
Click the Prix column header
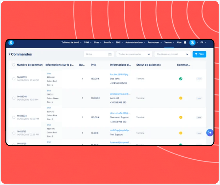coord(93,65)
